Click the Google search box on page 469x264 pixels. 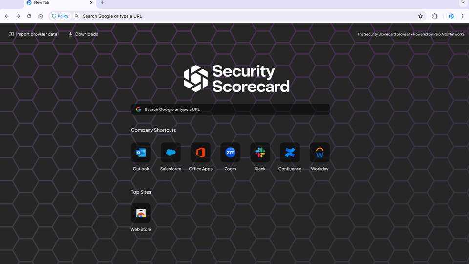click(x=230, y=109)
